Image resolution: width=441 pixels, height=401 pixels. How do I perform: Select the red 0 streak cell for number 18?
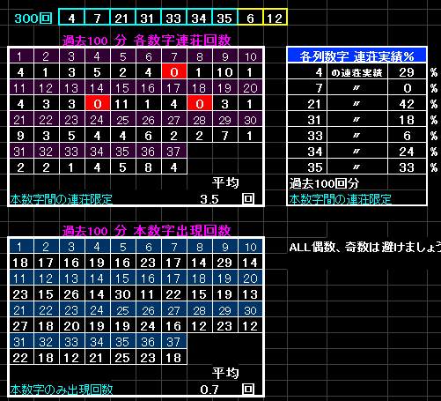[200, 103]
